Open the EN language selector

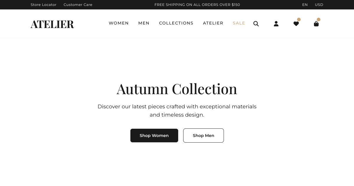point(305,5)
